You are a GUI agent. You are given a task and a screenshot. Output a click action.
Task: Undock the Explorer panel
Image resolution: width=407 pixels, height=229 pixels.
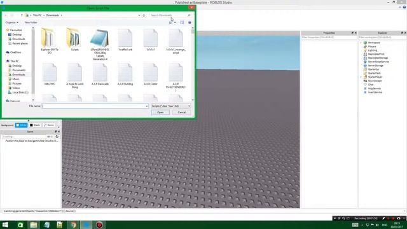pyautogui.click(x=402, y=33)
